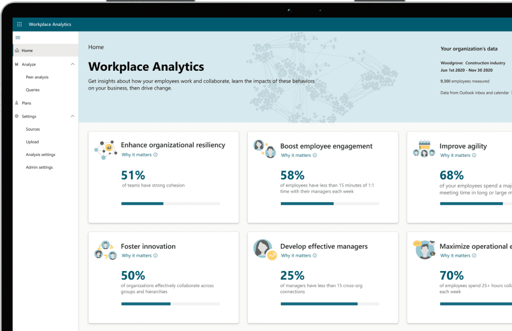Click info icon beside agility Why it matters
The width and height of the screenshot is (512, 331).
click(x=474, y=155)
